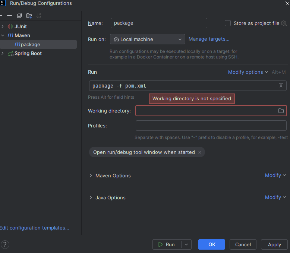
Task: Browse for the working directory folder
Action: pos(281,111)
